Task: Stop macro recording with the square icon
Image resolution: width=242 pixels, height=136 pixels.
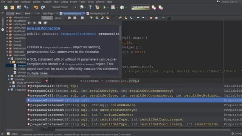Action: (156, 18)
